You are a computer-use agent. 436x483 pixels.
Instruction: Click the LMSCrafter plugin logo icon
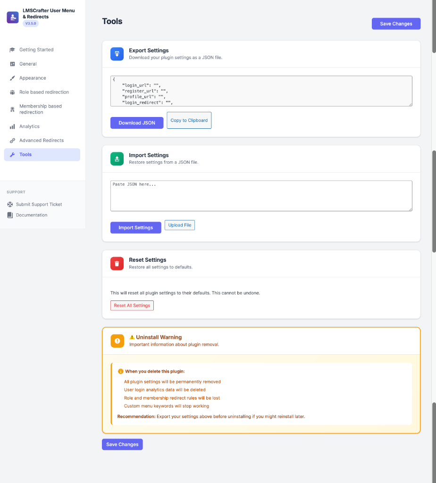tap(12, 17)
